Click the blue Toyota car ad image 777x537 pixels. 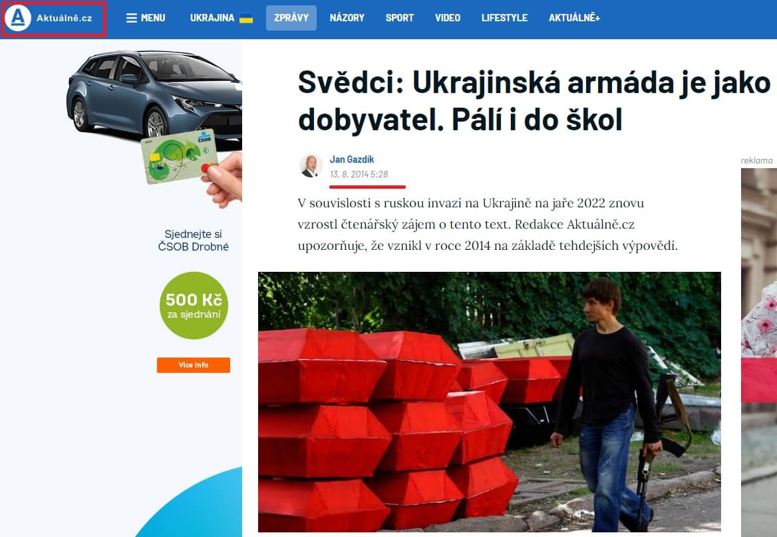[154, 93]
